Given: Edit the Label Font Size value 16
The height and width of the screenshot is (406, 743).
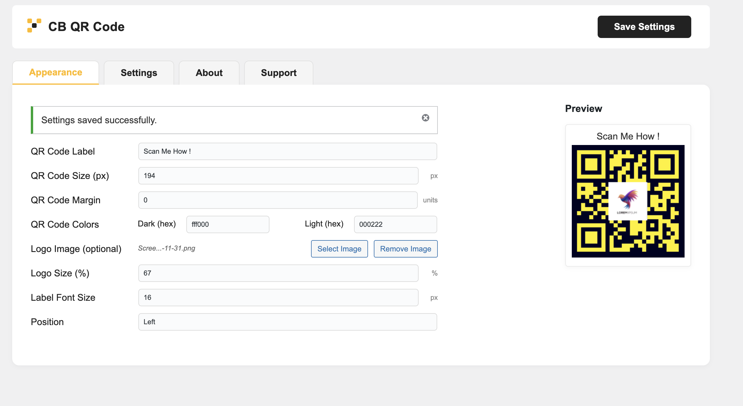Looking at the screenshot, I should [x=278, y=297].
